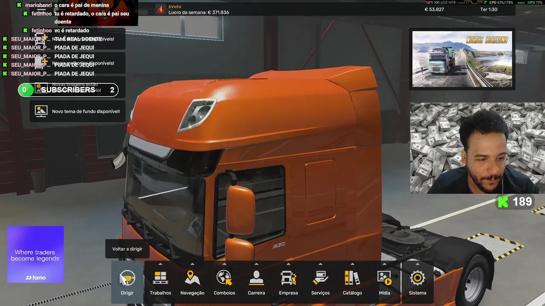Expand the arrow above Mídia
545x306 pixels.
coord(384,264)
